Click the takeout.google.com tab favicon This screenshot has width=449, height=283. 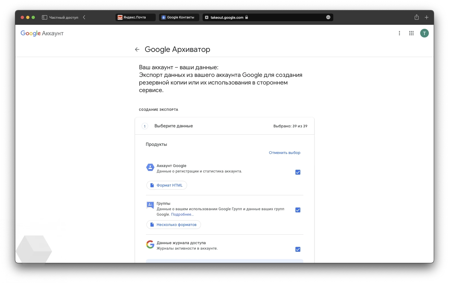[x=207, y=17]
